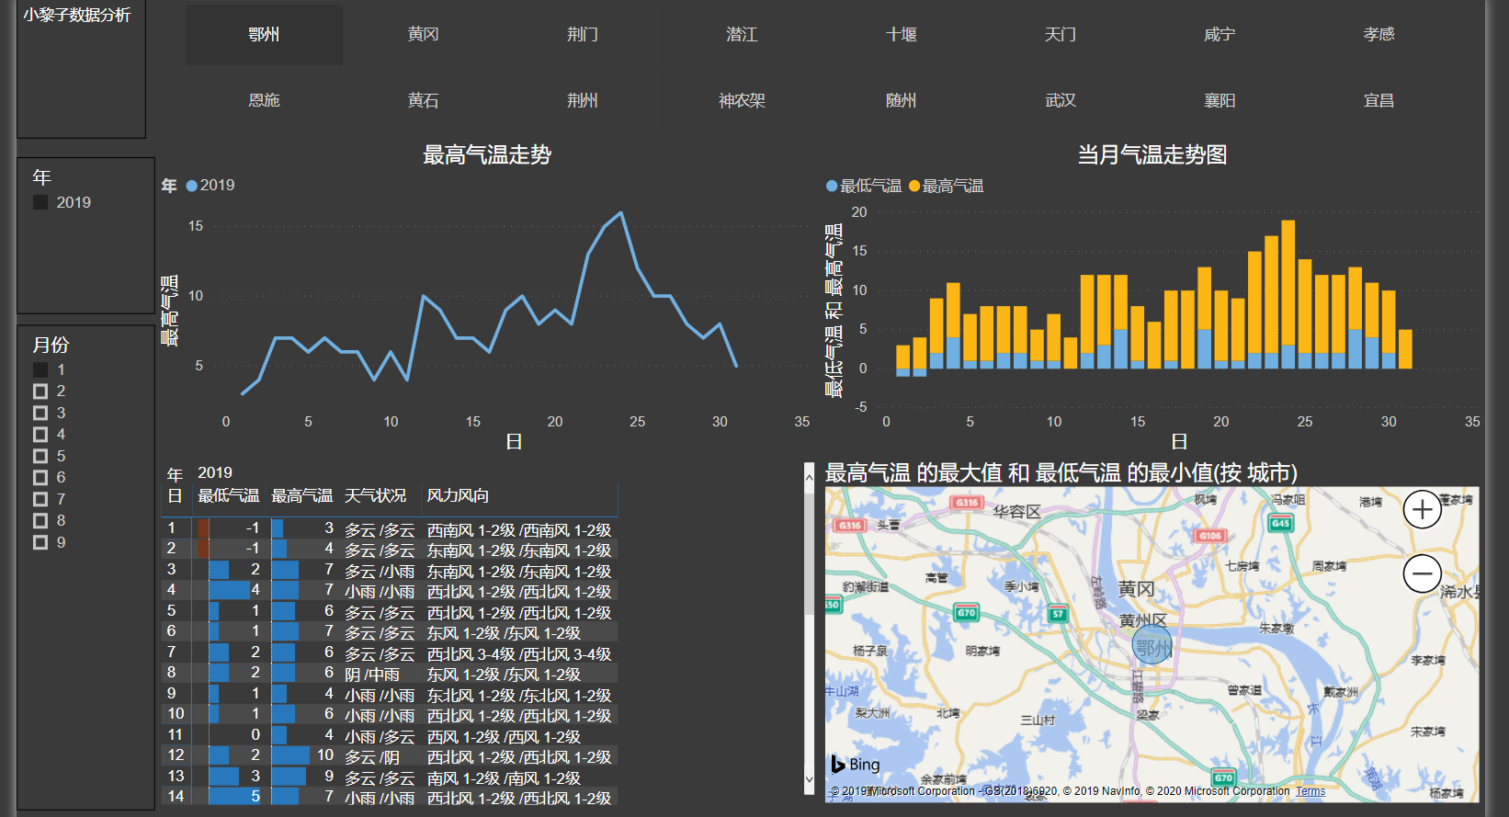Screen dimensions: 1509x817
Task: Toggle the 2019 year checkbox
Action: click(40, 202)
